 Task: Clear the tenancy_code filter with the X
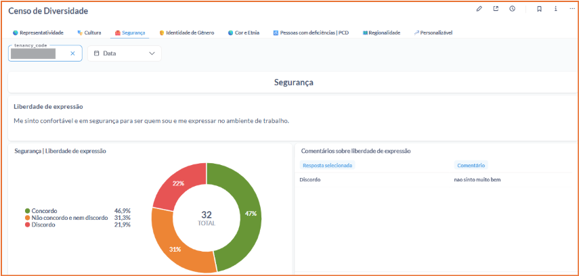click(72, 53)
